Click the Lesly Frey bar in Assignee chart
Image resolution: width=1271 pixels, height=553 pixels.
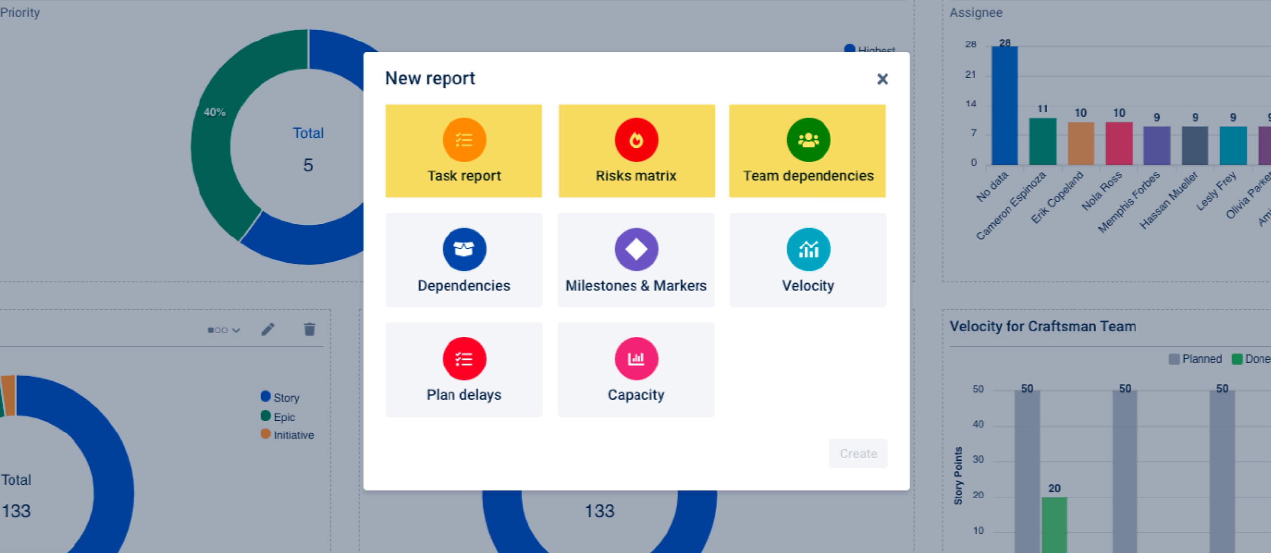pyautogui.click(x=1232, y=145)
